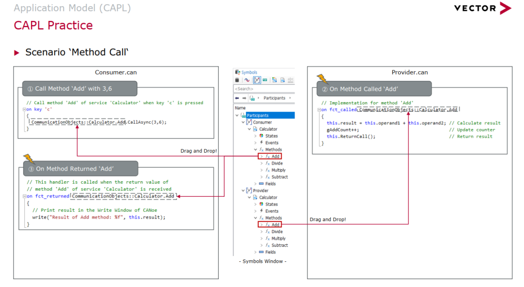Select Divide under Consumer Methods

[x=277, y=163]
